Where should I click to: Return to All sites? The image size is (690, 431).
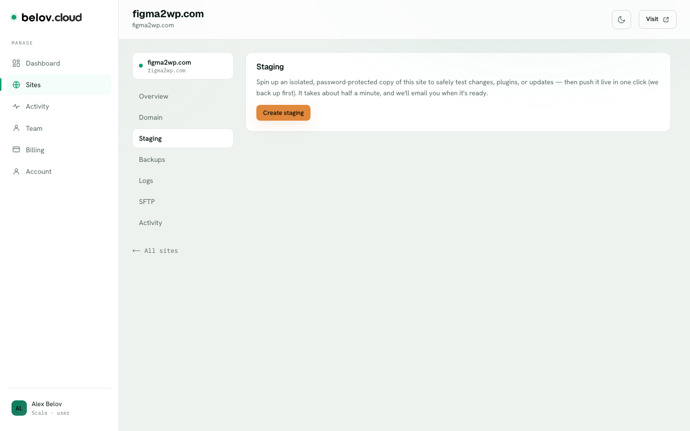tap(155, 250)
